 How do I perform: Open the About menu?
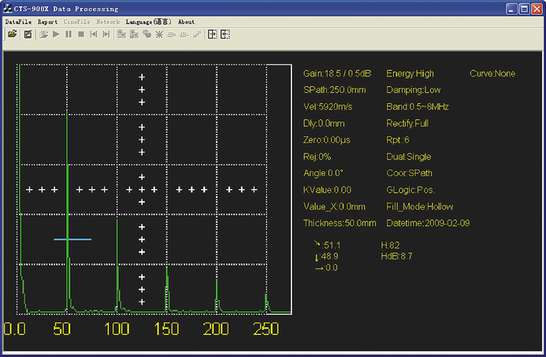coord(187,22)
